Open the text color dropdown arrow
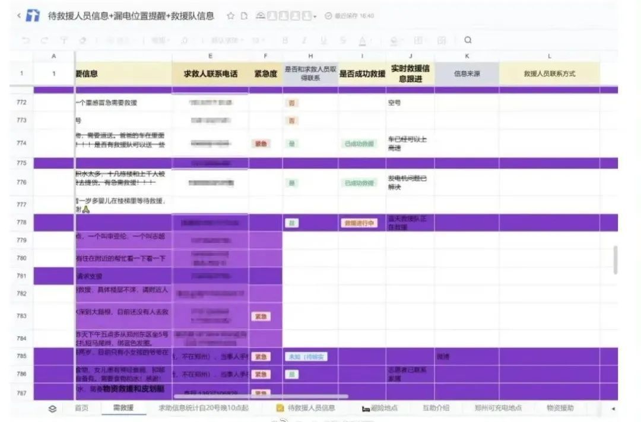This screenshot has width=641, height=422. (371, 40)
